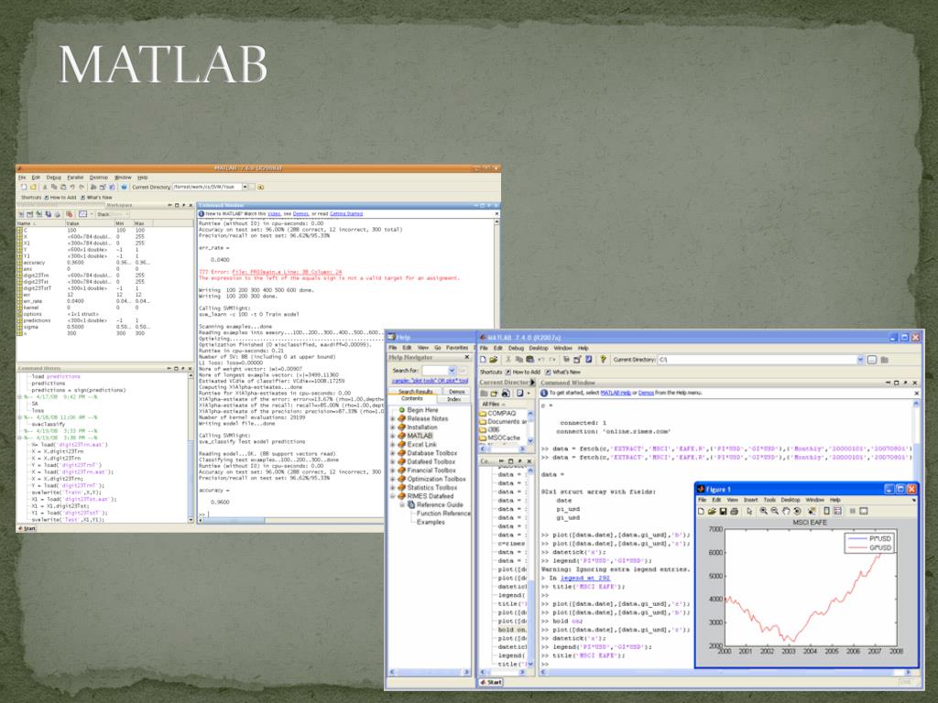Viewport: 938px width, 703px height.
Task: Expand the Financial Toolbox node in Help tree
Action: tap(393, 470)
